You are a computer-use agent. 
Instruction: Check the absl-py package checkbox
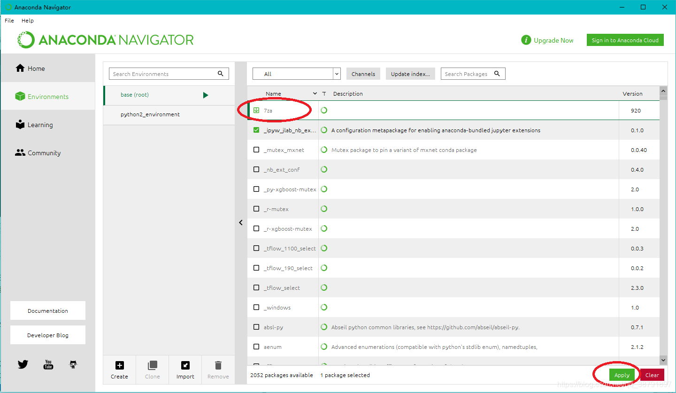tap(256, 327)
